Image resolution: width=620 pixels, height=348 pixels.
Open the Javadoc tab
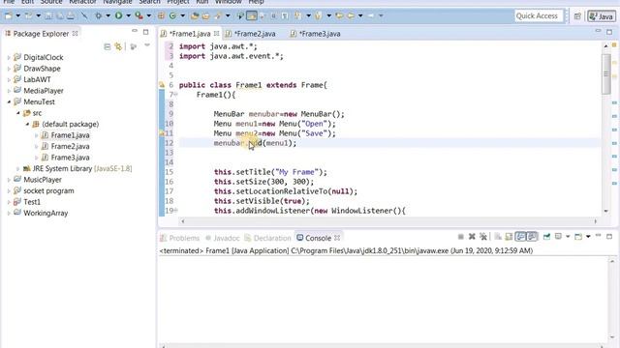[x=223, y=238]
